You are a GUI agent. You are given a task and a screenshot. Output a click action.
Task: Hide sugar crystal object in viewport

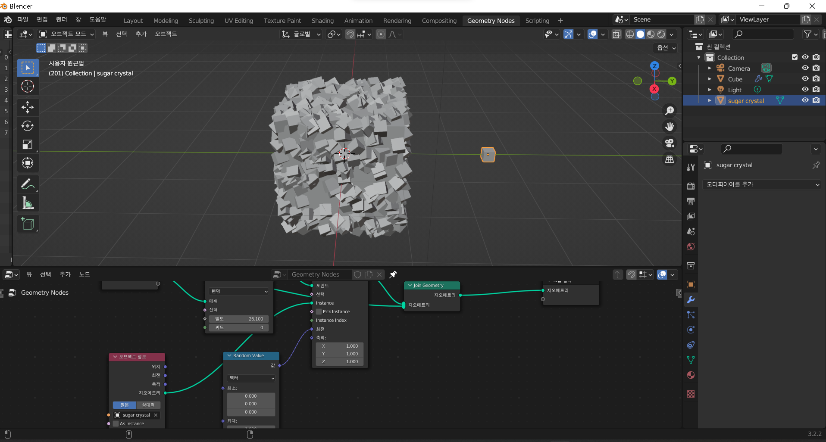click(805, 100)
